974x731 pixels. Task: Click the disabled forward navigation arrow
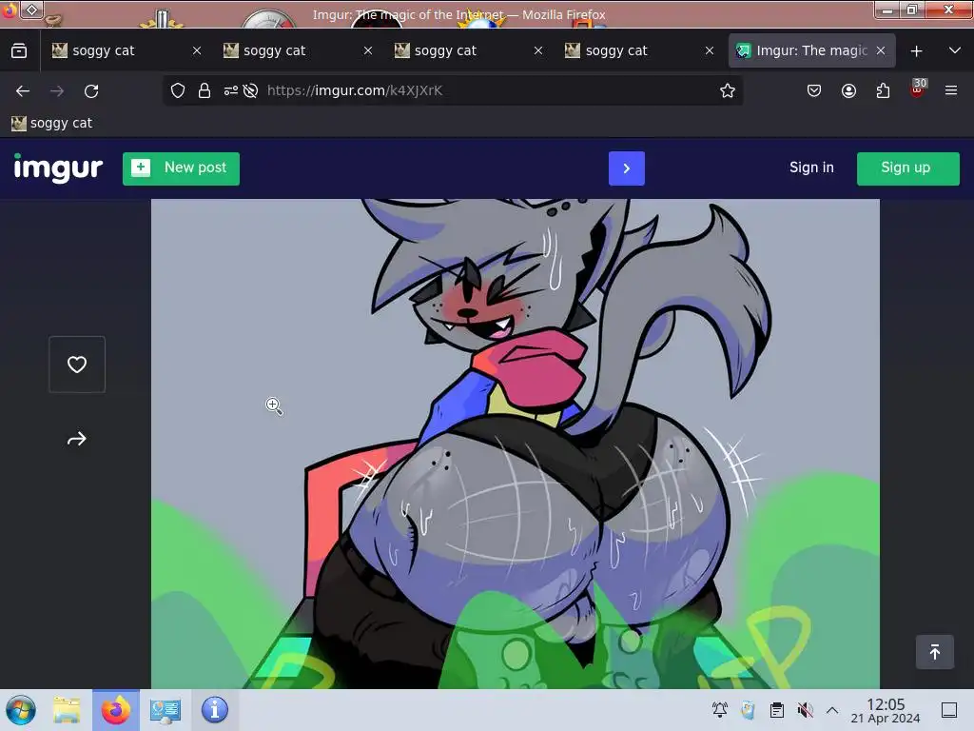57,91
